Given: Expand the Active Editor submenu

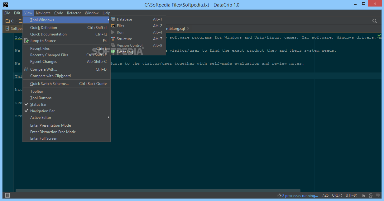Looking at the screenshot, I should [67, 118].
